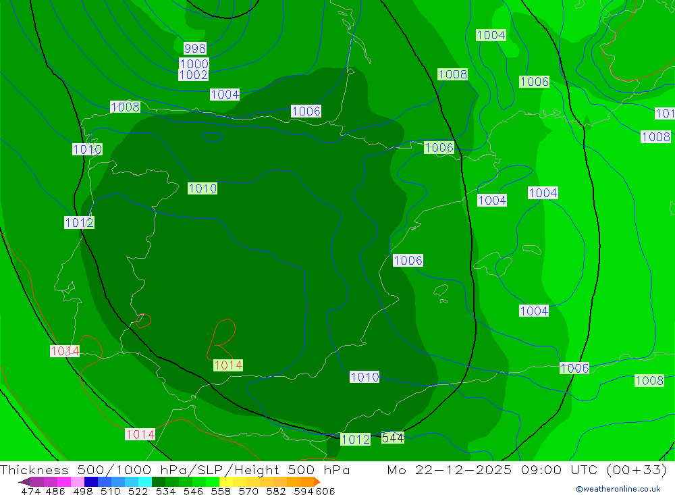Click the legend value 534
The image size is (675, 495).
166,492
